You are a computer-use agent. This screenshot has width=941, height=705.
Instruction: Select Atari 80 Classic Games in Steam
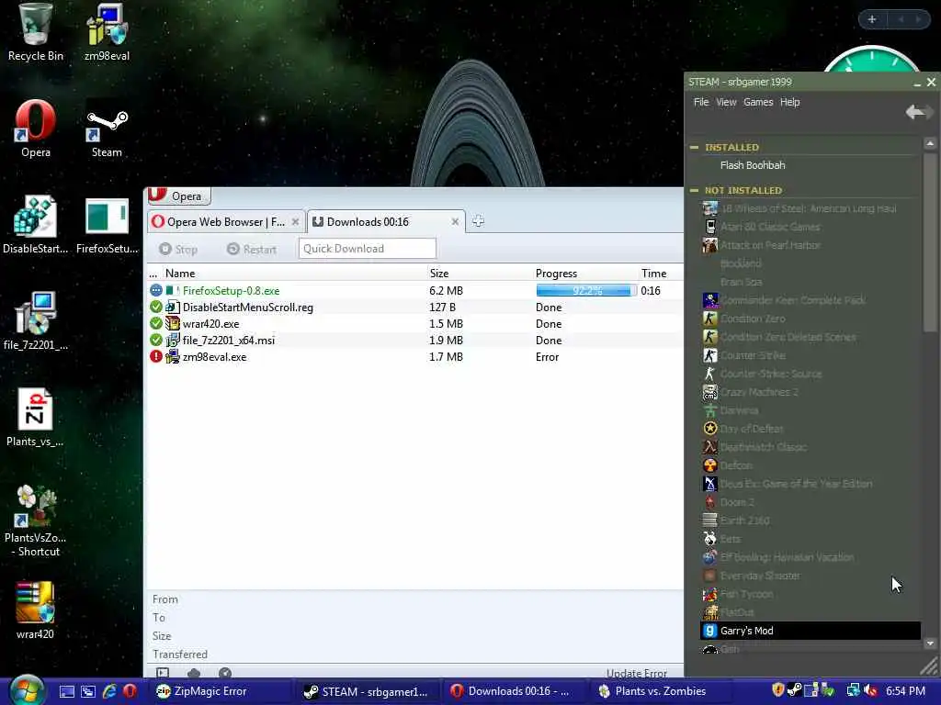coord(811,227)
